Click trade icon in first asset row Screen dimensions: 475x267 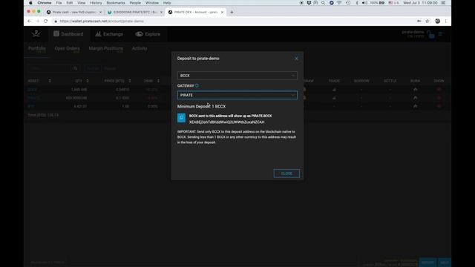(x=334, y=90)
